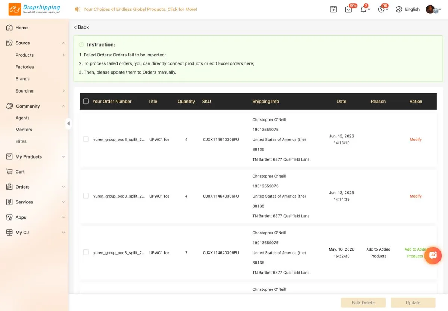Open the user profile avatar

pyautogui.click(x=430, y=9)
